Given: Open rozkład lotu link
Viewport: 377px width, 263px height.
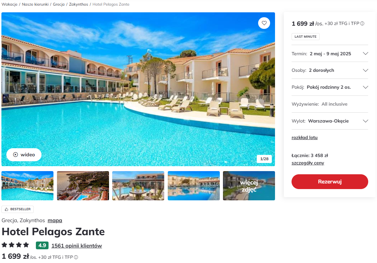Looking at the screenshot, I should point(305,138).
